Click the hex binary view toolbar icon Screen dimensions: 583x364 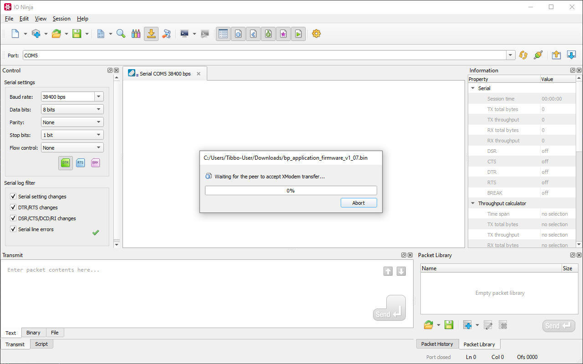(x=101, y=34)
